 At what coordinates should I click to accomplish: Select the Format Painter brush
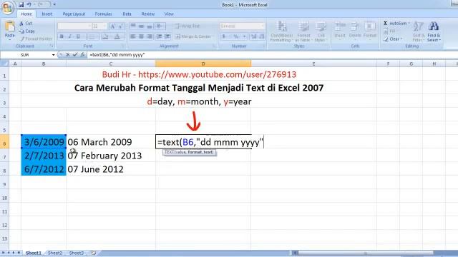tap(36, 39)
